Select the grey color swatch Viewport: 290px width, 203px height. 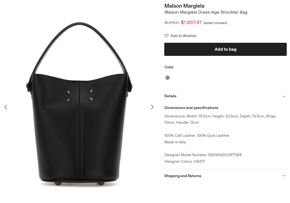[167, 78]
